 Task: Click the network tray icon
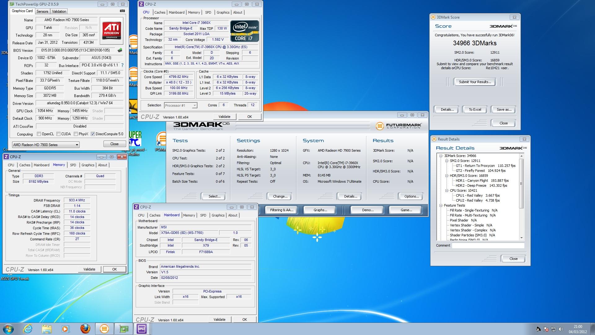pos(553,329)
